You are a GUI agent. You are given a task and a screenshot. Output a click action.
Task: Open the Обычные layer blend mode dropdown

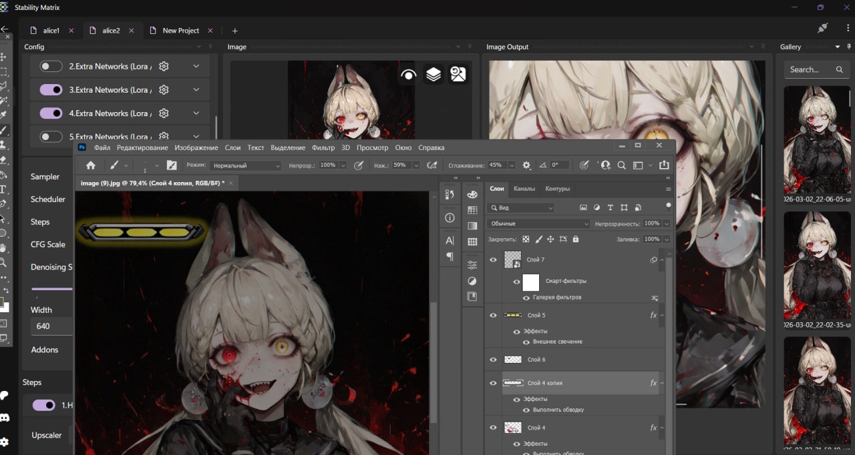click(538, 224)
